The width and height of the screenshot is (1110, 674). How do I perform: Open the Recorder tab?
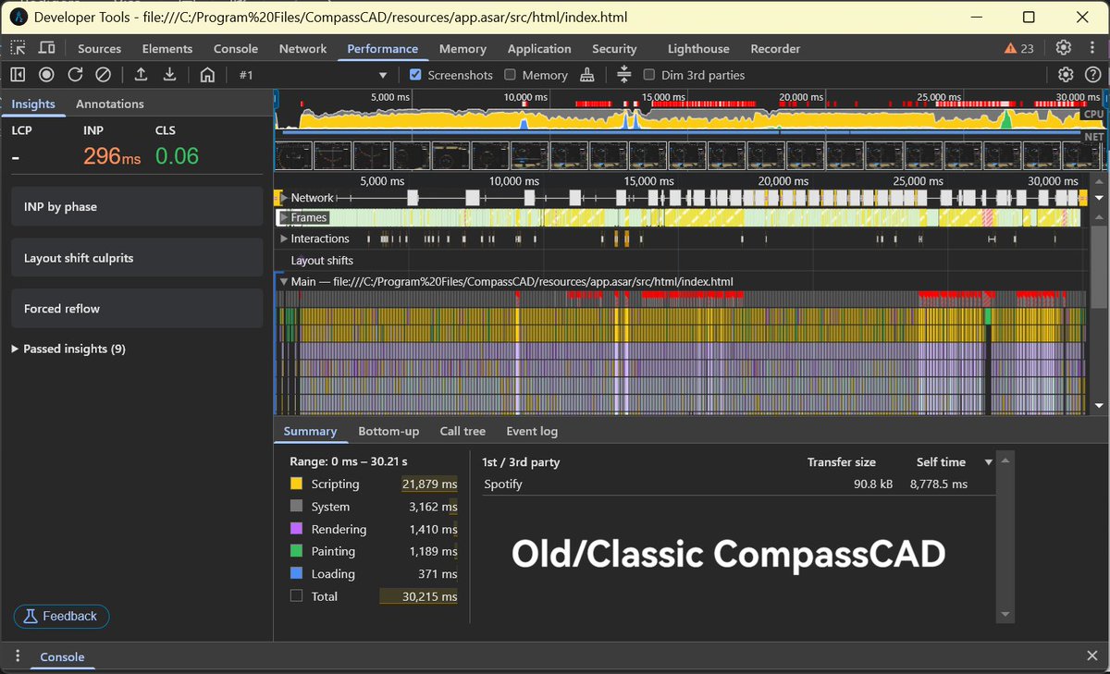[775, 49]
